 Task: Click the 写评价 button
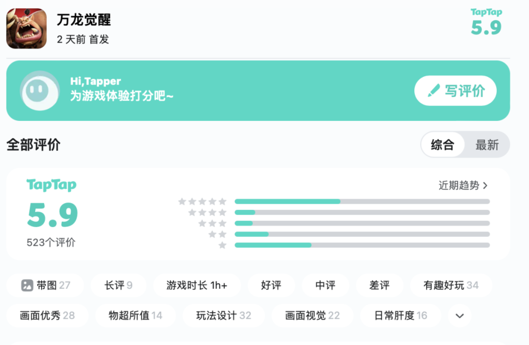click(455, 91)
